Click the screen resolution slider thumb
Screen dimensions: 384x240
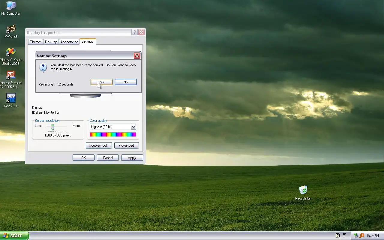pos(52,127)
